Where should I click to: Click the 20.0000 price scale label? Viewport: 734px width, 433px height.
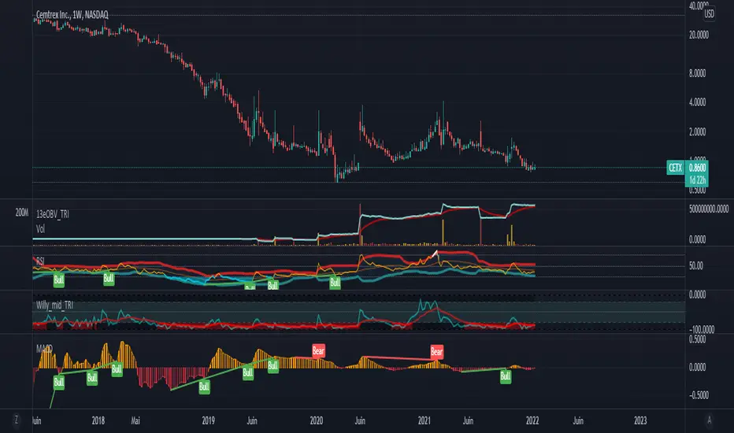point(699,35)
